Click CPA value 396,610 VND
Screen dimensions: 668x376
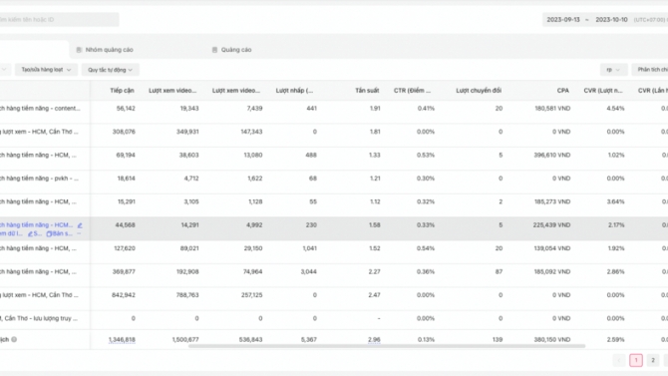552,156
